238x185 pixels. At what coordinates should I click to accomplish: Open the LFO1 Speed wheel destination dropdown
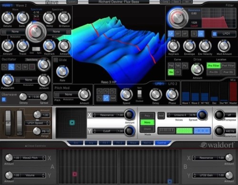(x=37, y=123)
